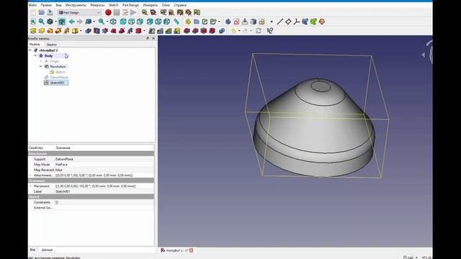Click the Hole tool icon
The image size is (461, 259).
97,30
